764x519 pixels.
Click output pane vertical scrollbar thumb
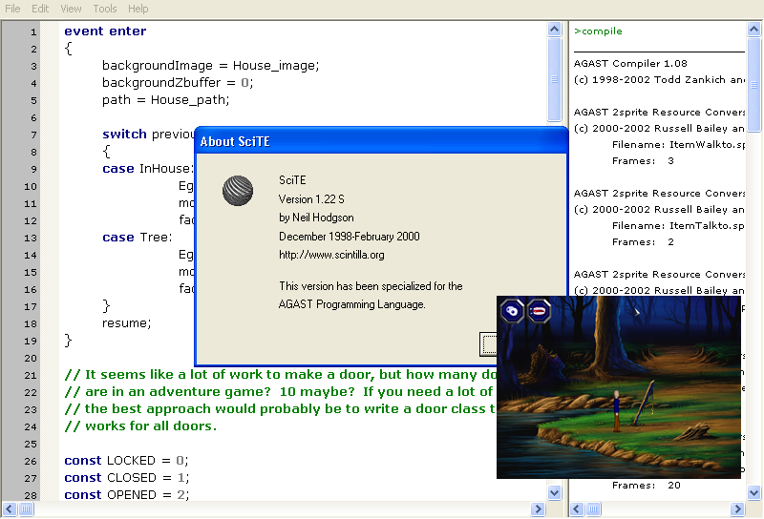(753, 84)
